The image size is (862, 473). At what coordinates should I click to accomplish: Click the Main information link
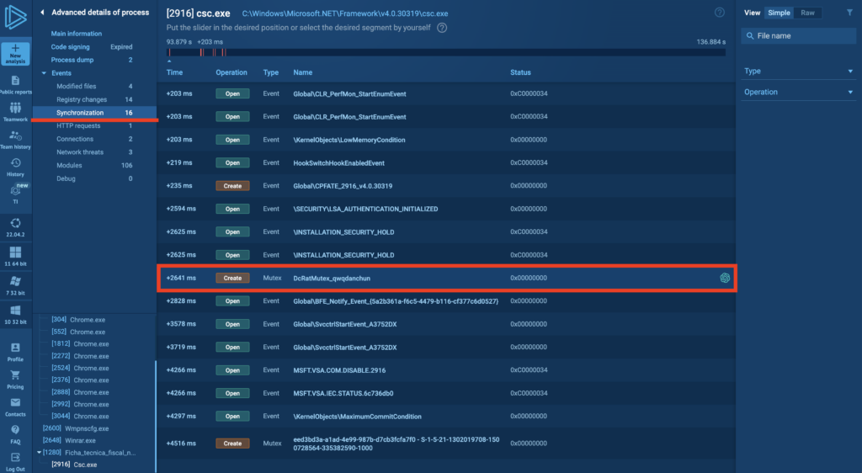coord(77,34)
